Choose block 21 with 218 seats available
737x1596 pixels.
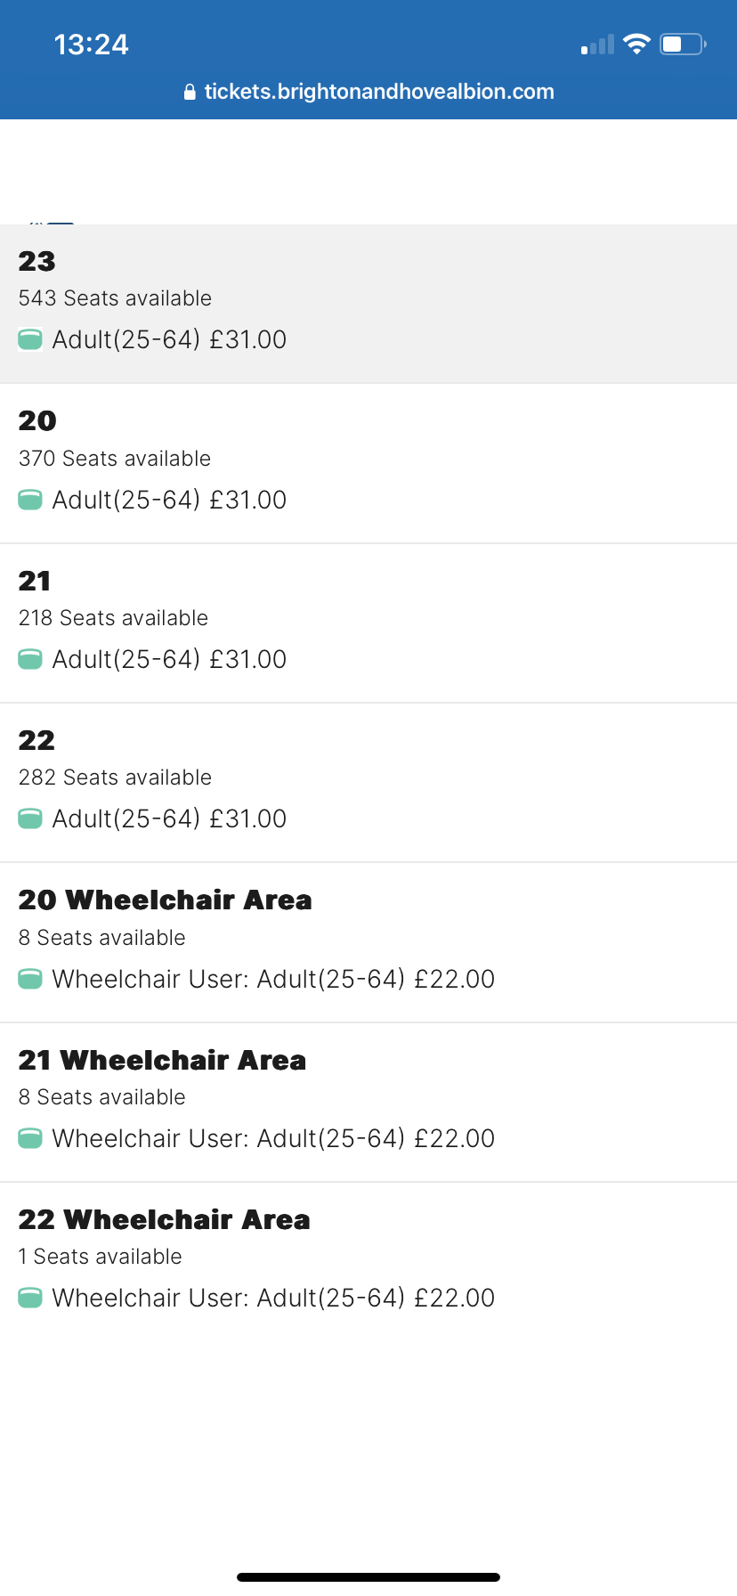click(368, 623)
